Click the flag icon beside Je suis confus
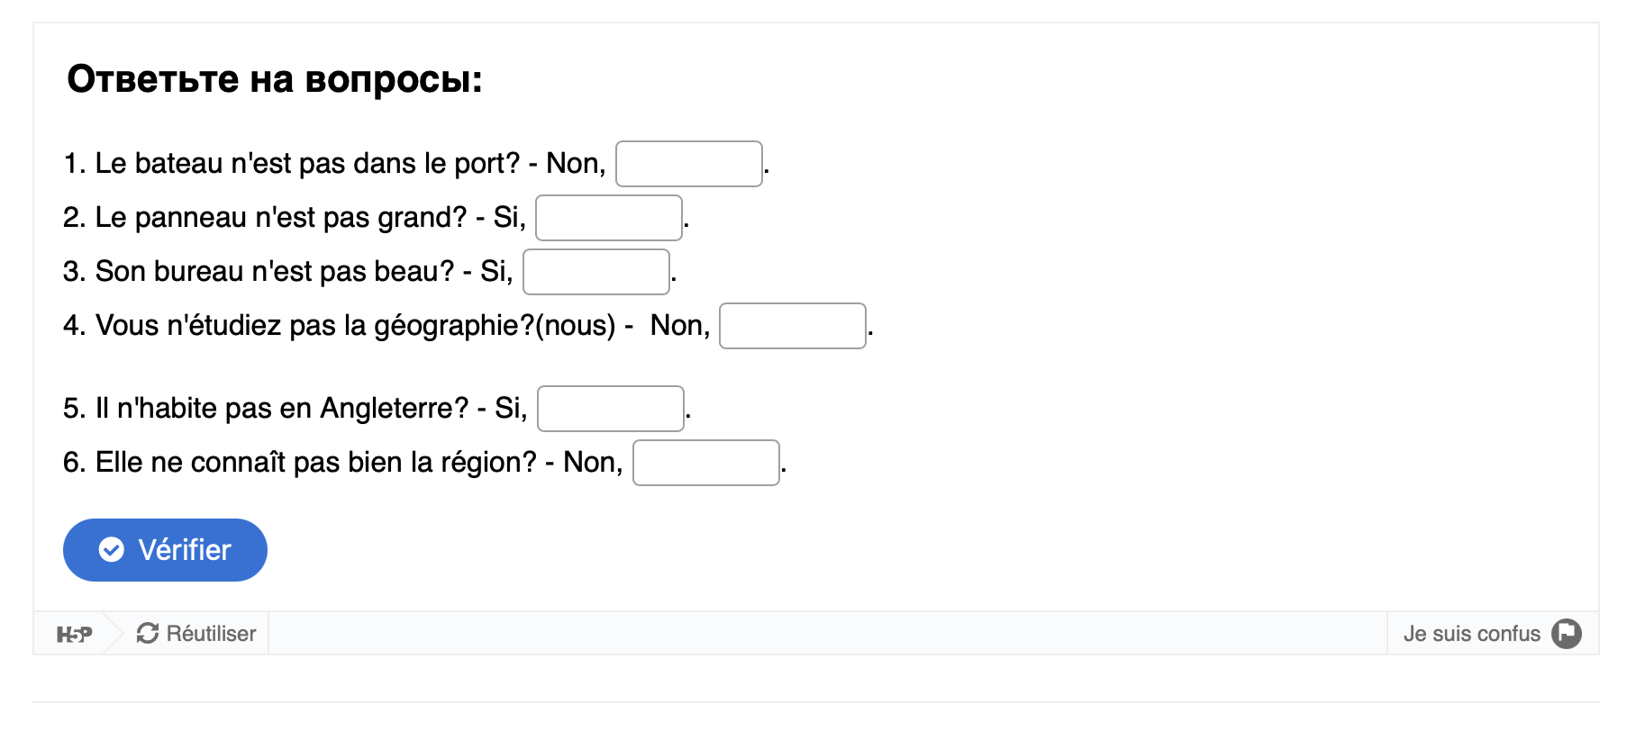The height and width of the screenshot is (731, 1627). 1567,634
